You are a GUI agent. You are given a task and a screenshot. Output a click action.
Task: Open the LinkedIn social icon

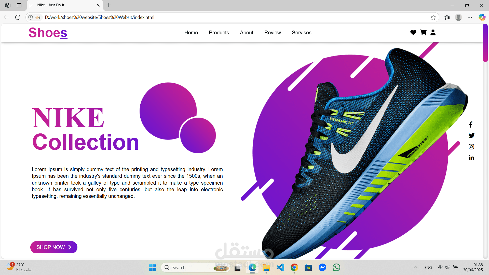[x=471, y=158]
